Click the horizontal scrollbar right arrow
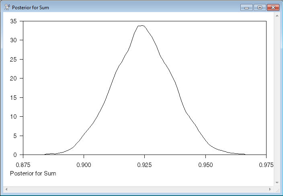The width and height of the screenshot is (283, 196). 270,189
